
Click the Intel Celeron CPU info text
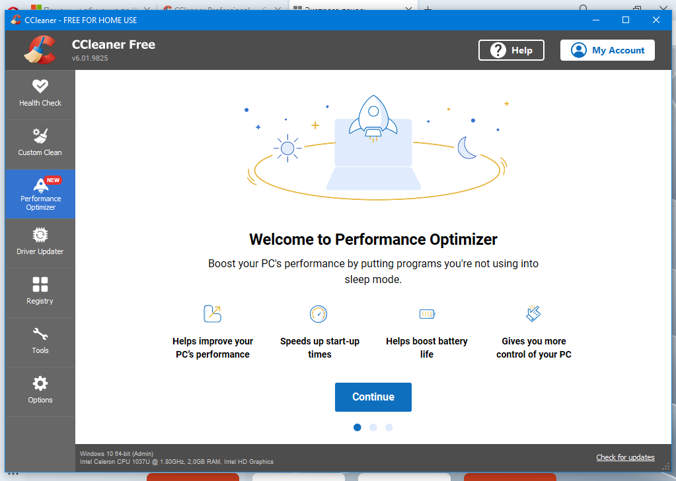coord(176,462)
